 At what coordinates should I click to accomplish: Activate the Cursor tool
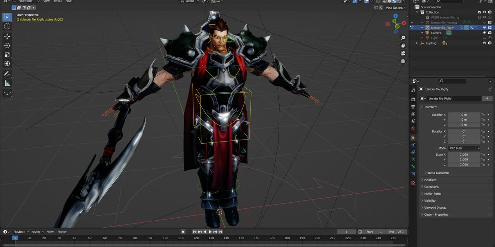pyautogui.click(x=7, y=26)
